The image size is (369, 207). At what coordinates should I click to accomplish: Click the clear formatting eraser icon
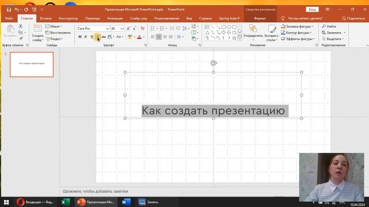coord(142,28)
